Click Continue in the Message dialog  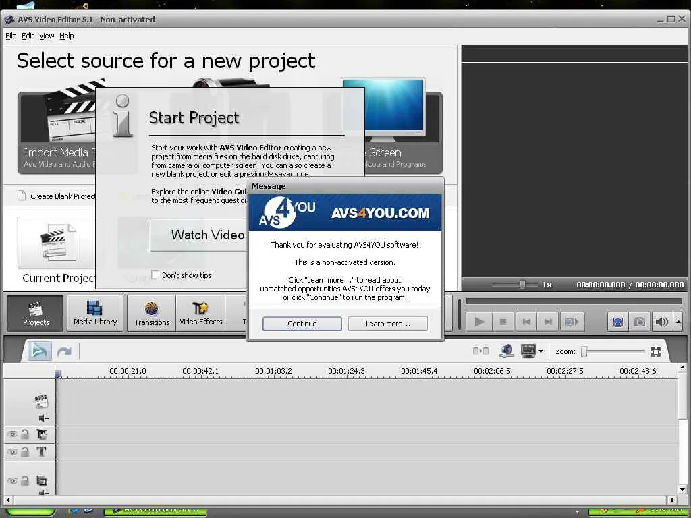click(x=302, y=324)
